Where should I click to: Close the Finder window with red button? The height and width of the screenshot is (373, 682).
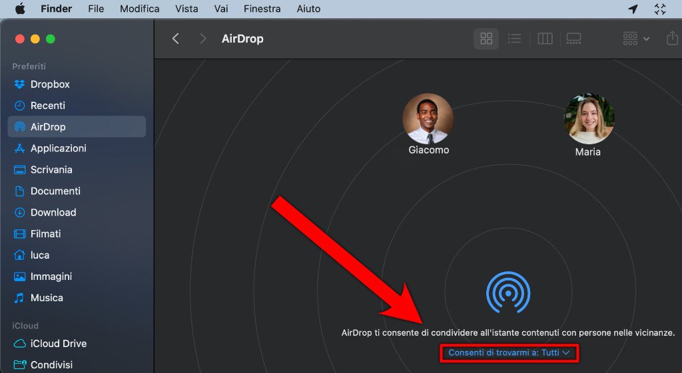click(x=19, y=39)
